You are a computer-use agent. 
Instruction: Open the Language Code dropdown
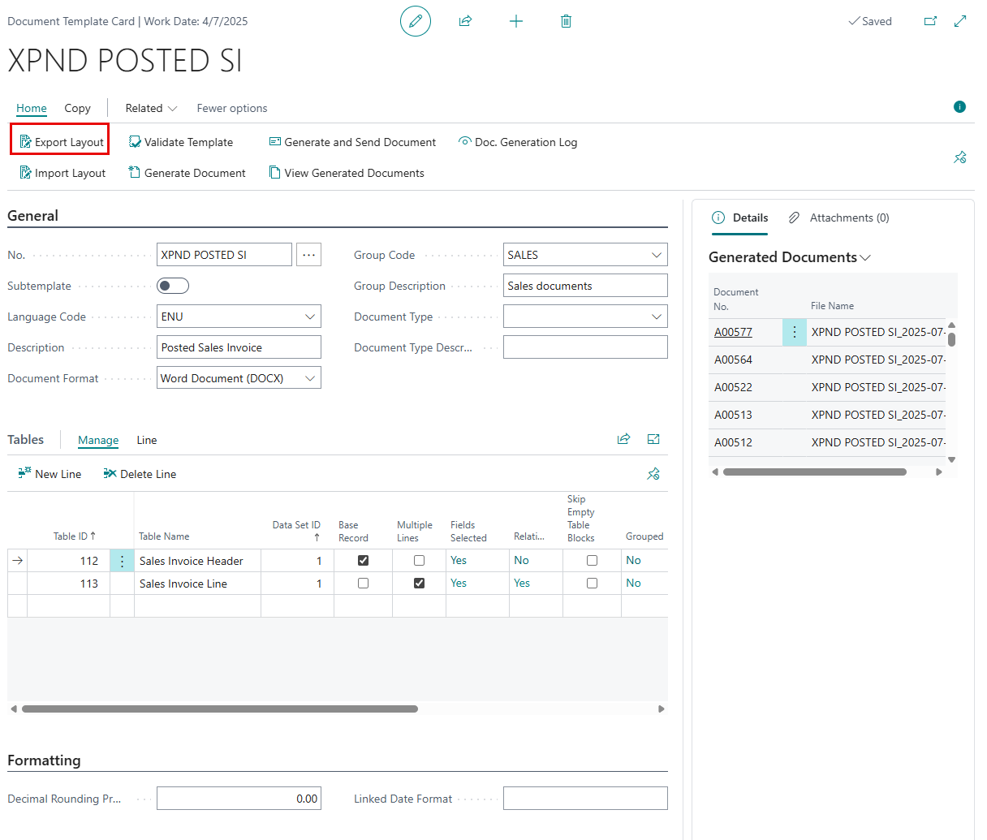(x=309, y=317)
